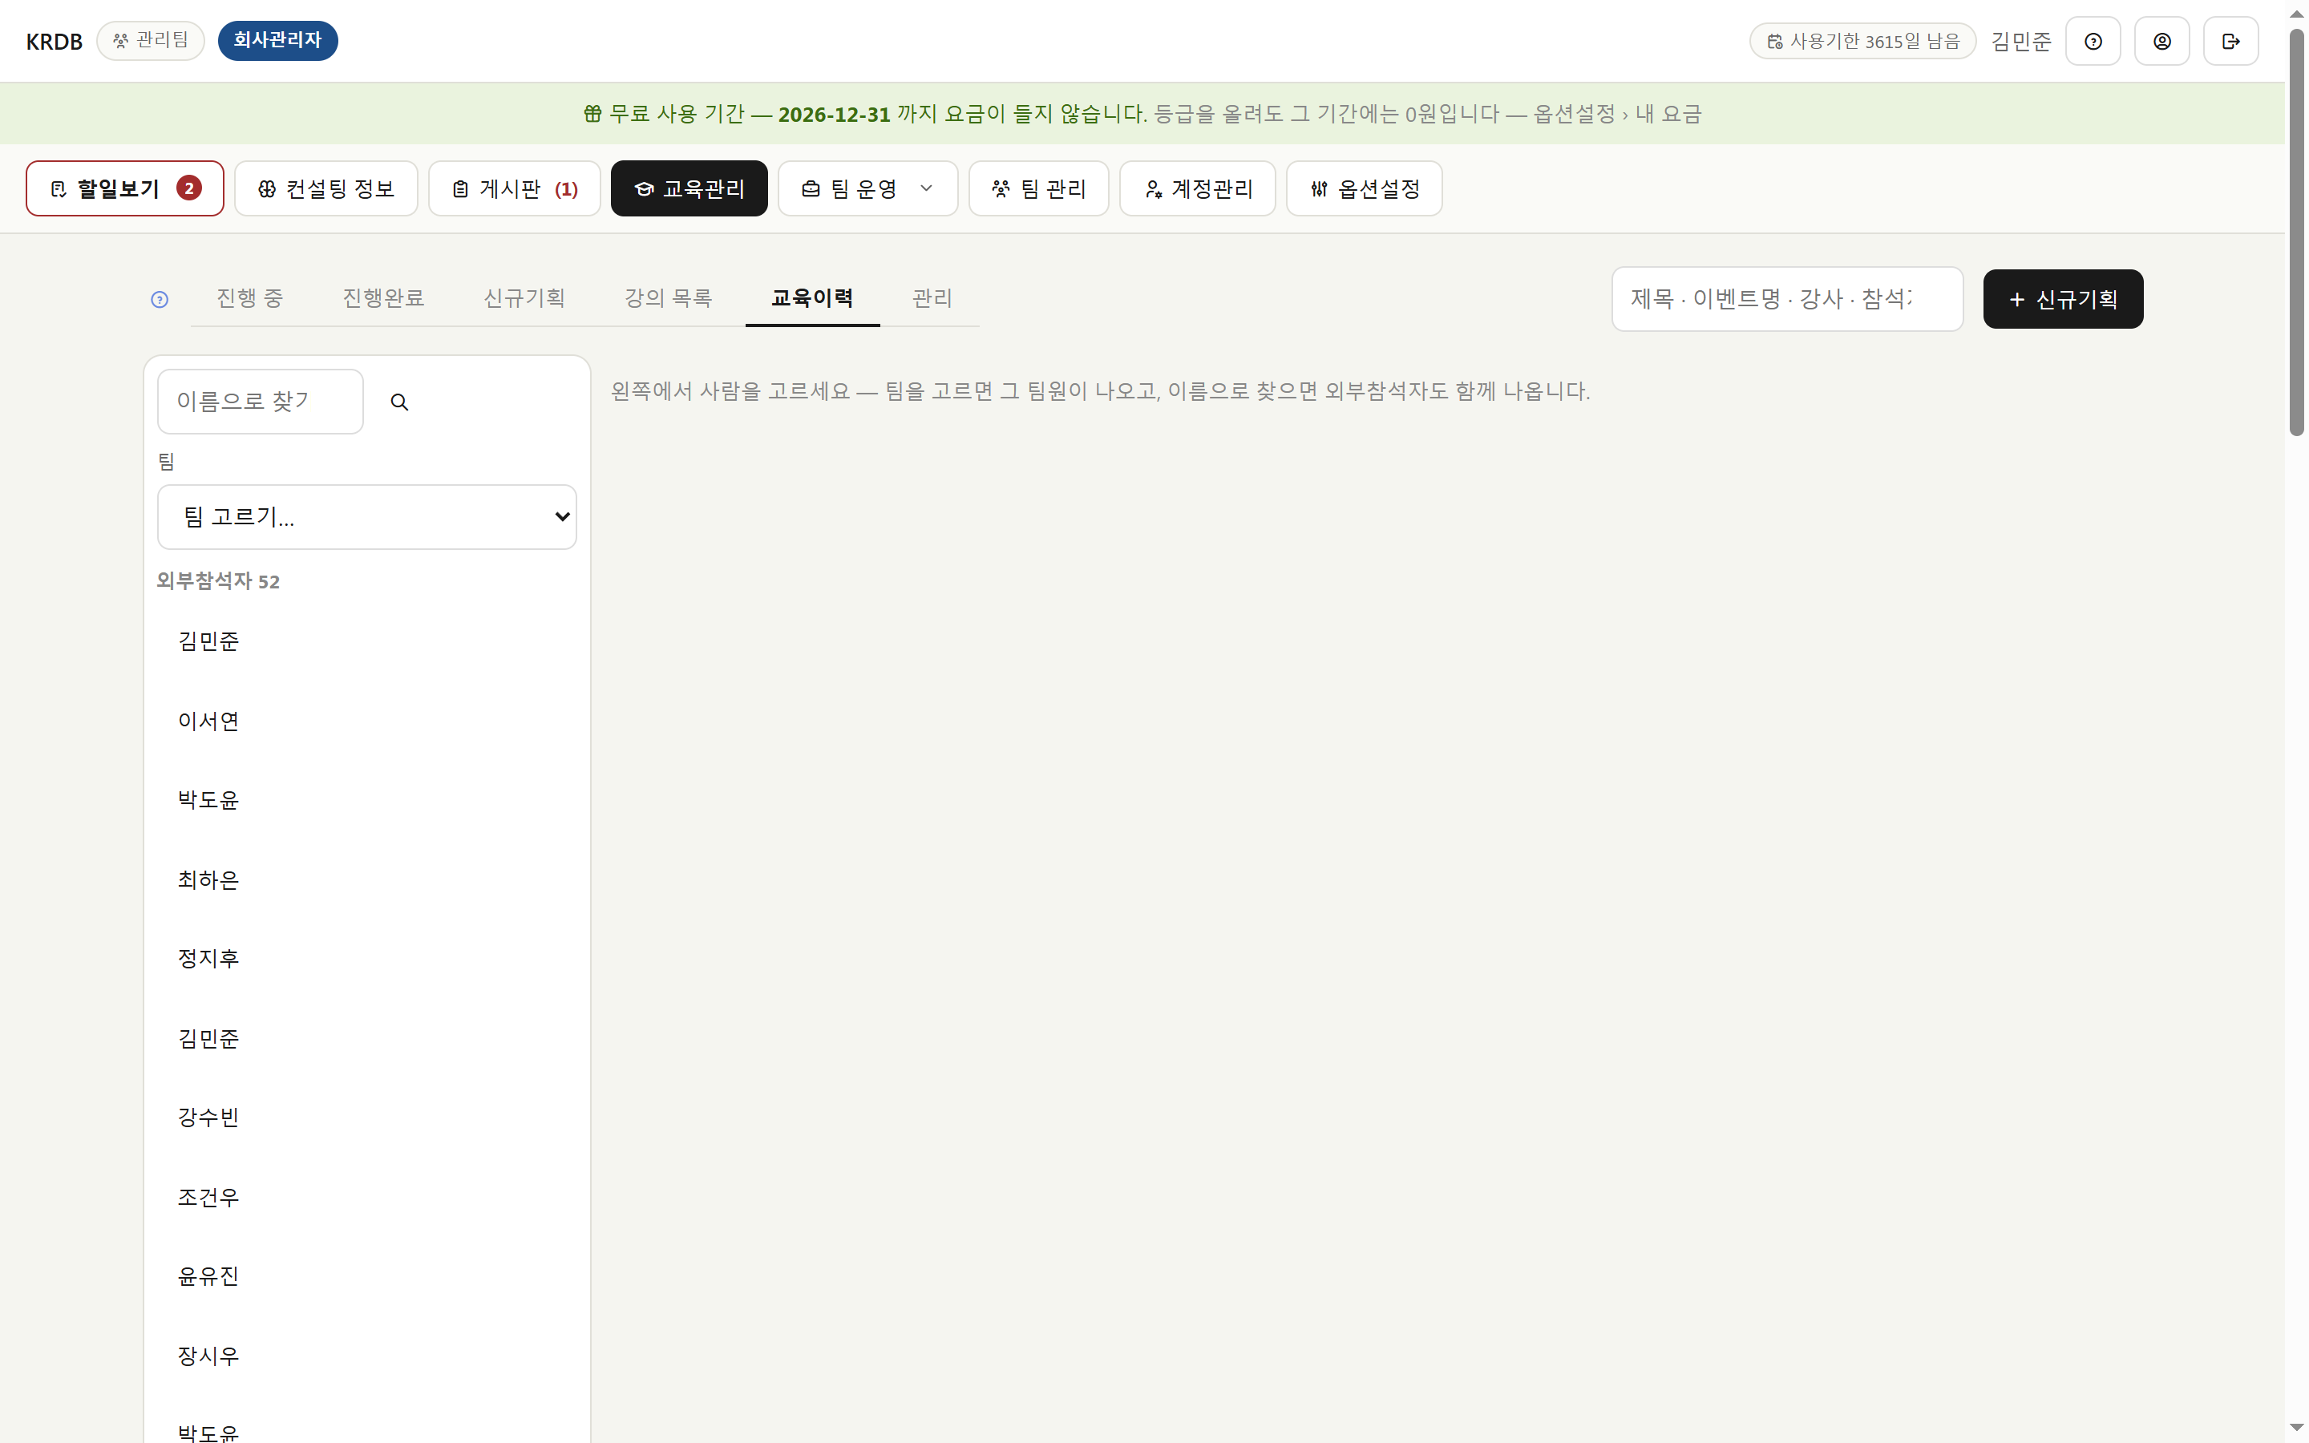Open the user profile icon button
Screen dimensions: 2309x1443
coord(2161,41)
